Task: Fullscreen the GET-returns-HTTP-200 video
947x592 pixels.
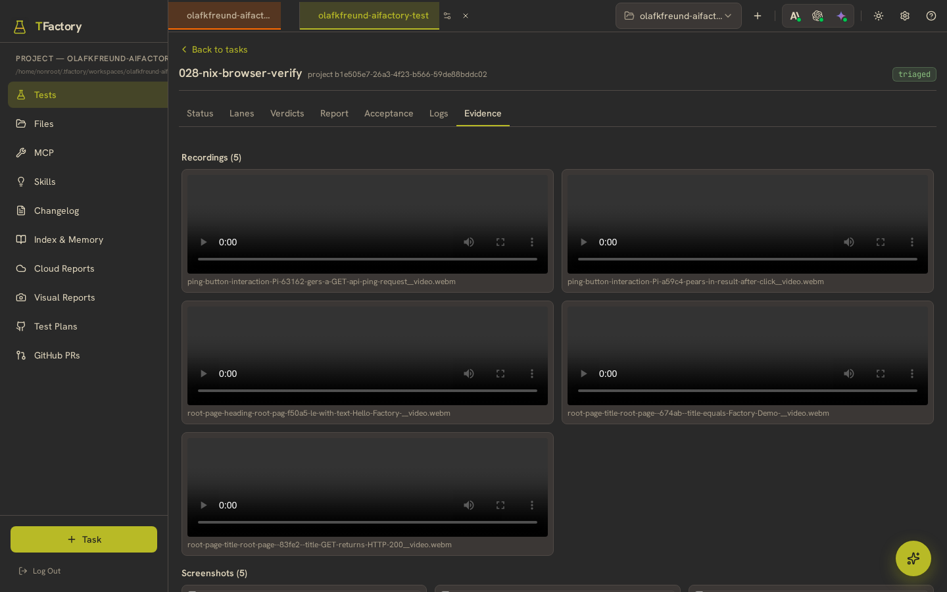Action: coord(500,505)
